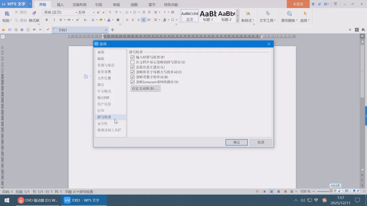This screenshot has width=367, height=206.
Task: Click the print preview icon in quick toolbar
Action: [28, 30]
